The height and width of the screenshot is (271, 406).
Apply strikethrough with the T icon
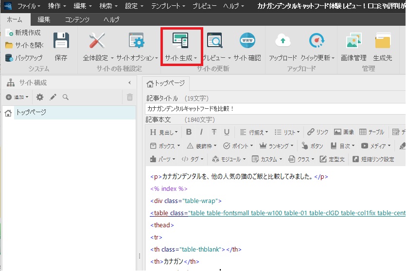pos(214,132)
